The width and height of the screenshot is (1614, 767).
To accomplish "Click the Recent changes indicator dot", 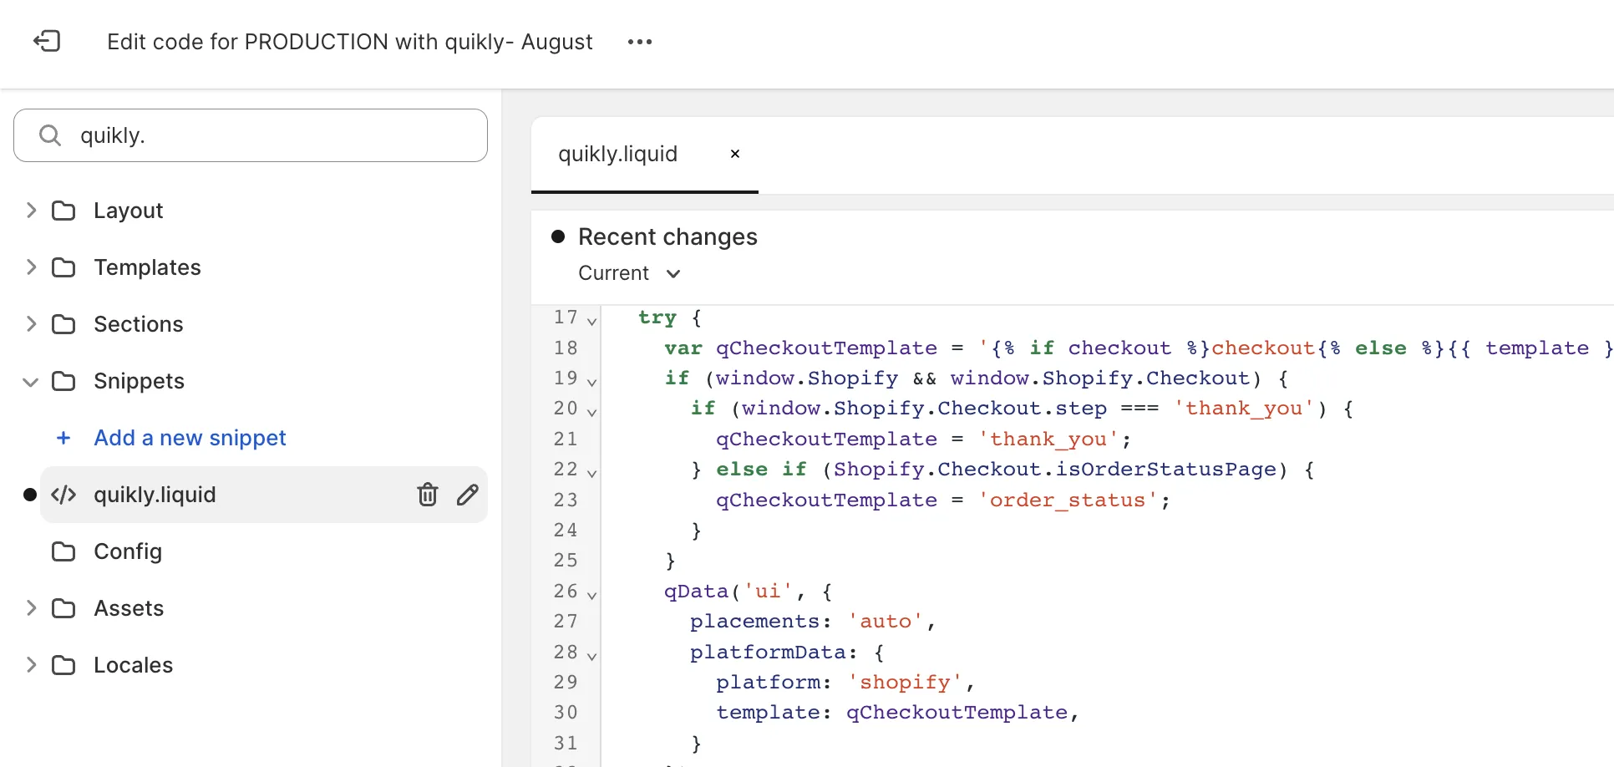I will [558, 236].
